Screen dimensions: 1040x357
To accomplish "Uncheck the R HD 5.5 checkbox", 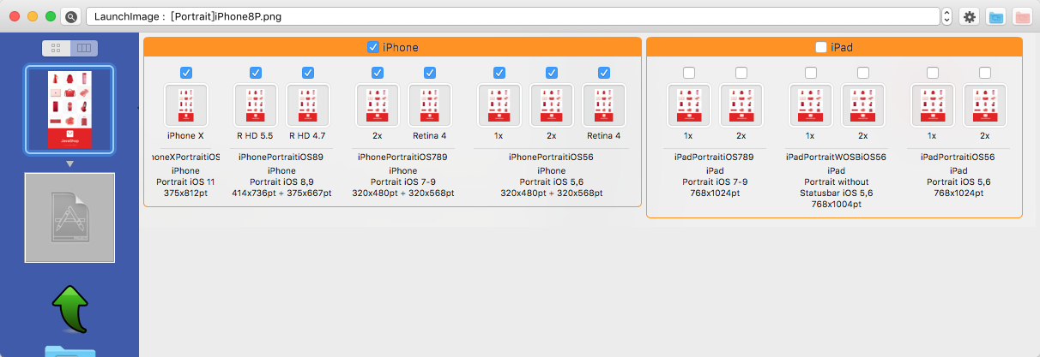I will 256,73.
